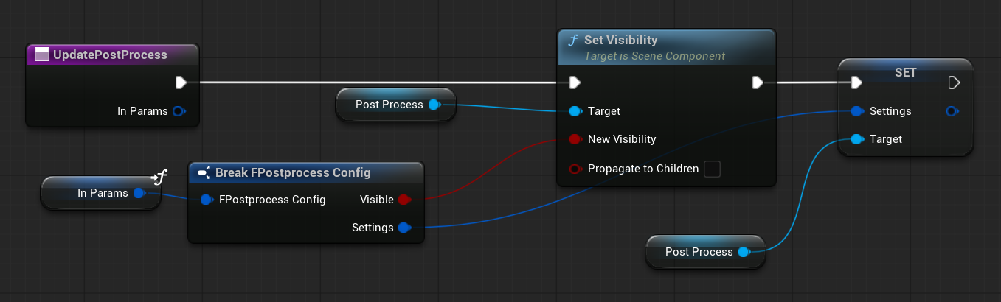
Task: Click the Break FPostprocess Config struct icon
Action: [x=204, y=172]
